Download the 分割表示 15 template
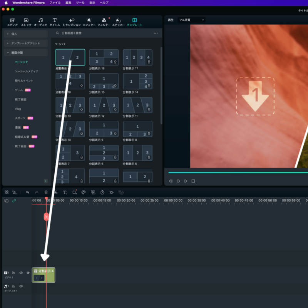Viewport: 308px width, 308px height. click(x=115, y=85)
